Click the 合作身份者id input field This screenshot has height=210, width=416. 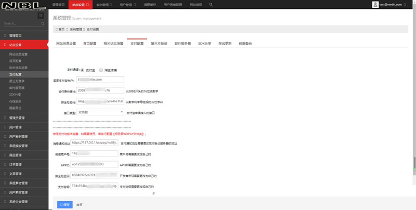coord(100,90)
